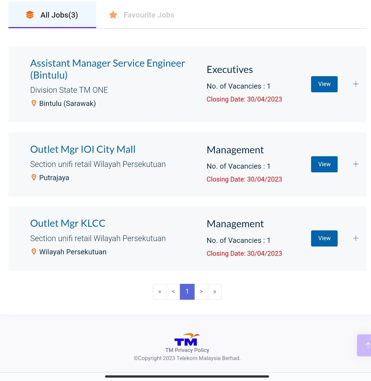Expand the Assistant Manager Service Engineer row with plus
Image resolution: width=371 pixels, height=381 pixels.
(x=356, y=84)
